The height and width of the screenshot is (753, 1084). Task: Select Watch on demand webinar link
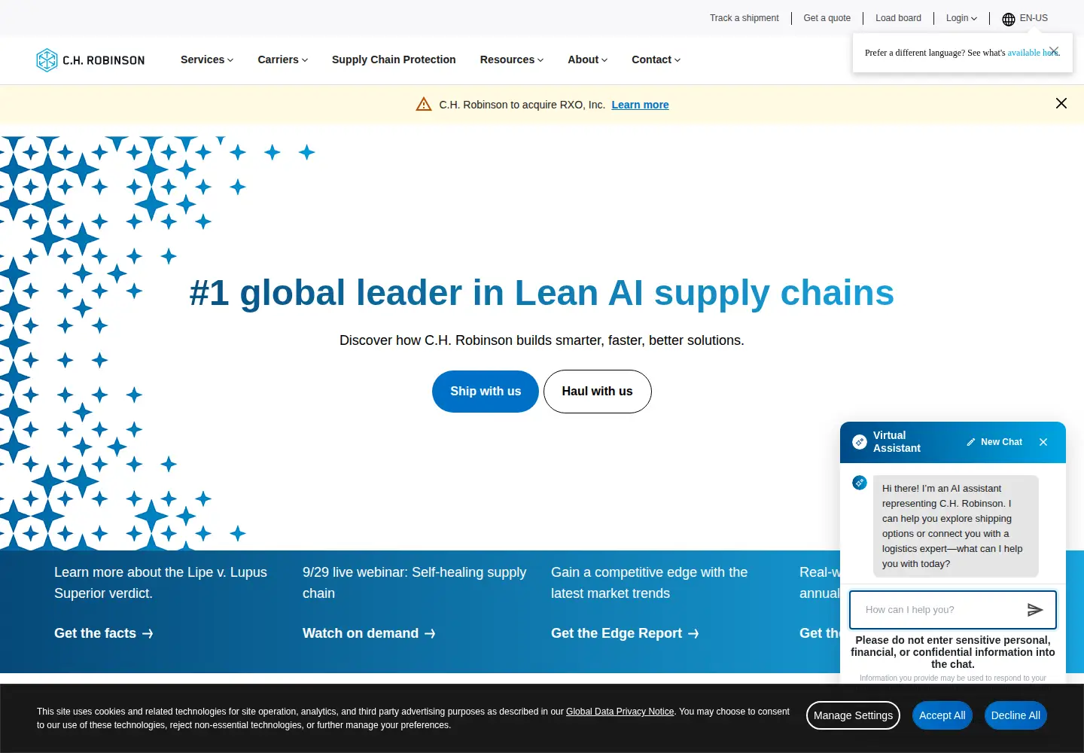(x=369, y=633)
